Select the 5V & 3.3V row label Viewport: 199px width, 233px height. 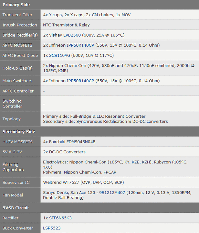click(x=13, y=152)
